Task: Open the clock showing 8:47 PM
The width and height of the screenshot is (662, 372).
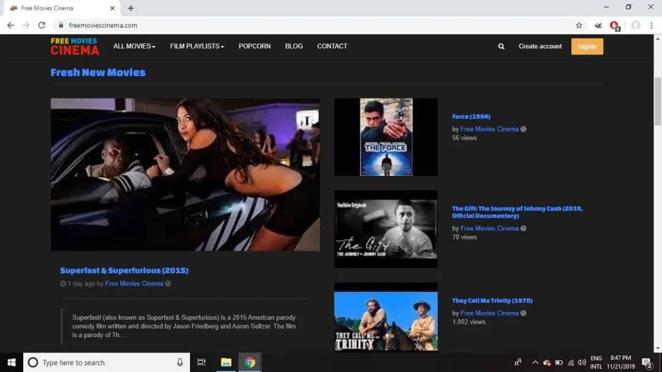Action: pos(620,362)
